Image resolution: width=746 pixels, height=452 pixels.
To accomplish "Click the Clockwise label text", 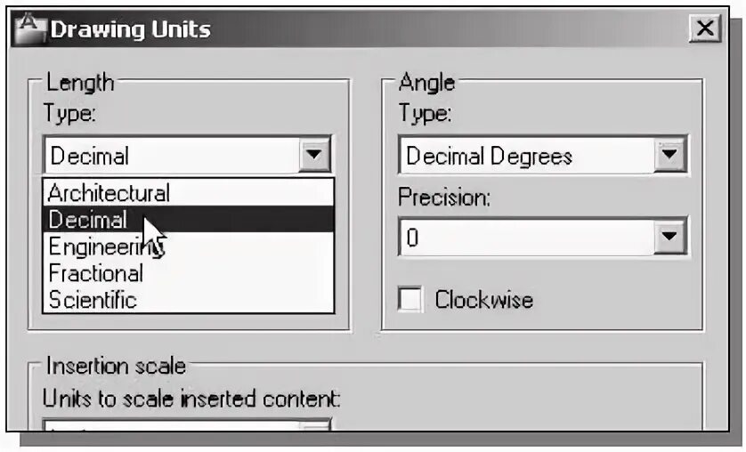I will point(483,300).
